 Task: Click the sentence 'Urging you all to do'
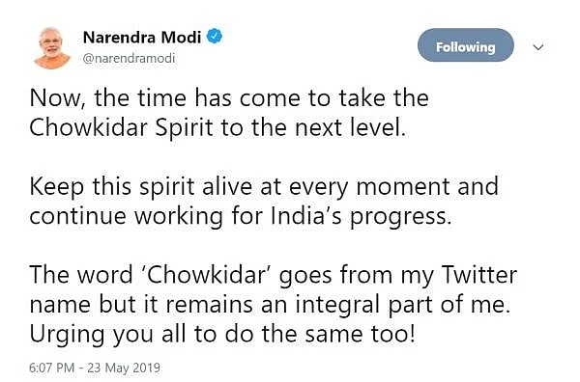tap(222, 335)
